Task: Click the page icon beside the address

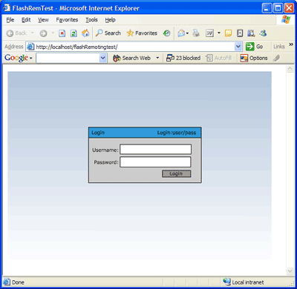Action: point(30,47)
